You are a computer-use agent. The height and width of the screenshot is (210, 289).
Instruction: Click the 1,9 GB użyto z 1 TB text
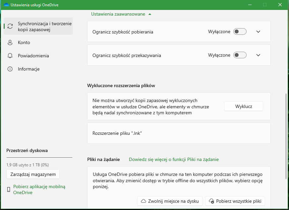pyautogui.click(x=28, y=165)
